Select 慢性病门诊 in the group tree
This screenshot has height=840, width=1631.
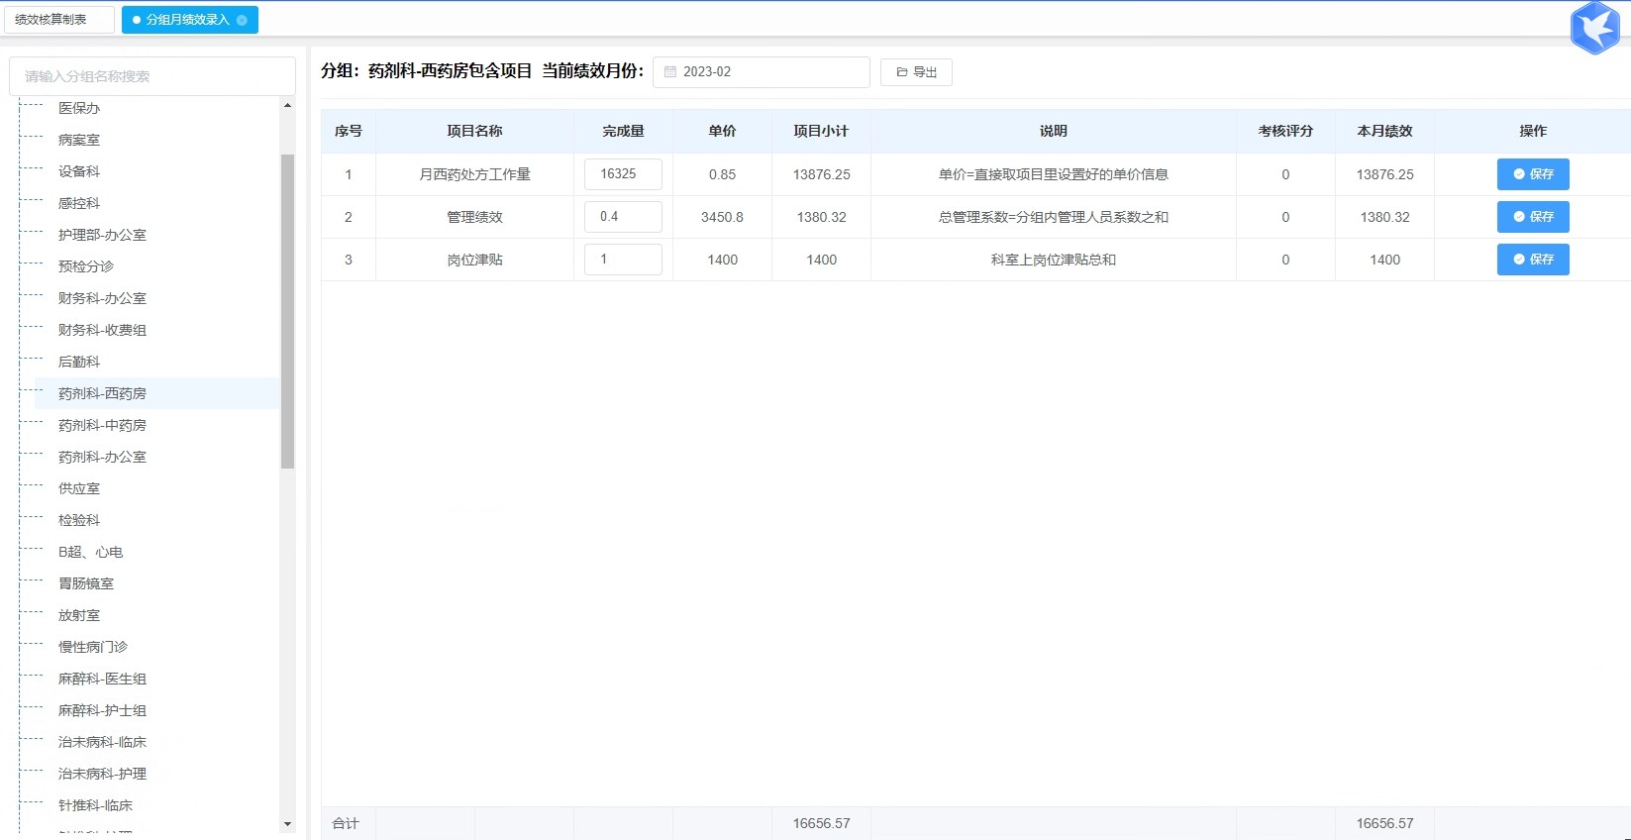[93, 647]
